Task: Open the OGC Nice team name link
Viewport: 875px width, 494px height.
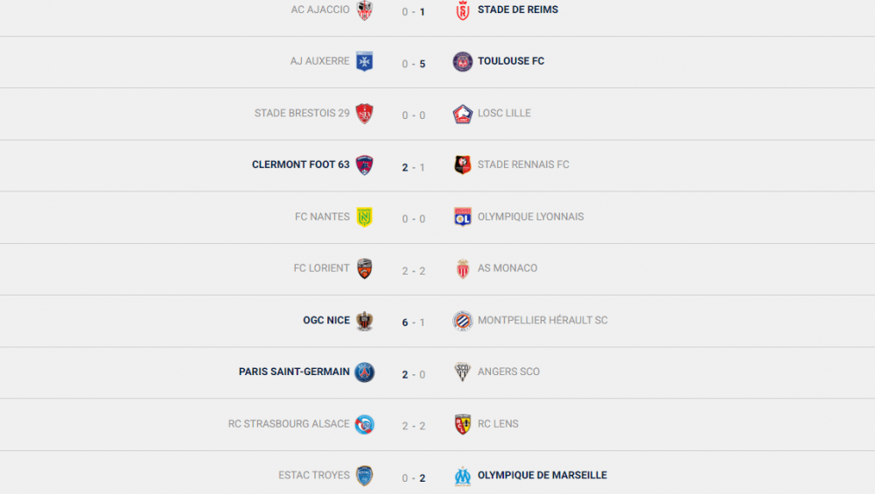Action: pyautogui.click(x=326, y=321)
